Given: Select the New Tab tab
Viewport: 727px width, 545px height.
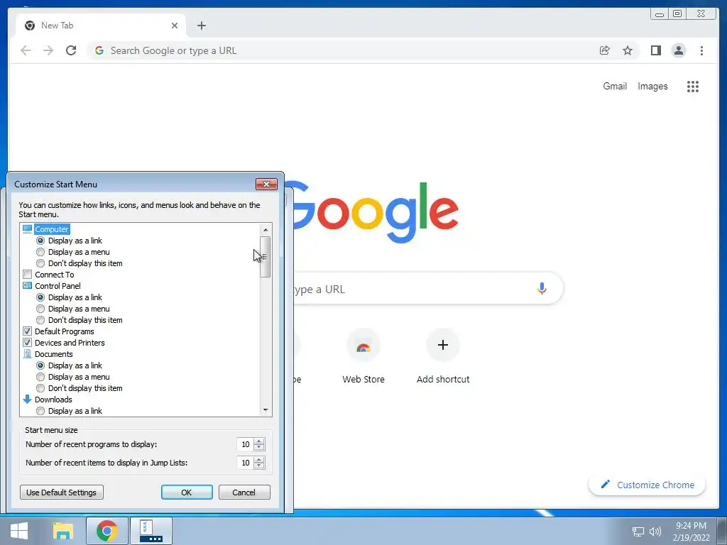Looking at the screenshot, I should tap(101, 26).
